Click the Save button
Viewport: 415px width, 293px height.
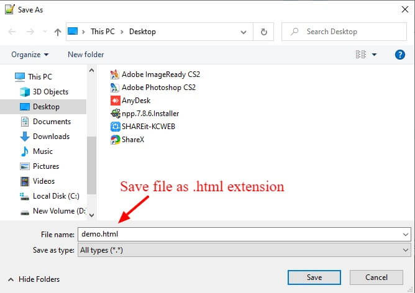(x=314, y=277)
